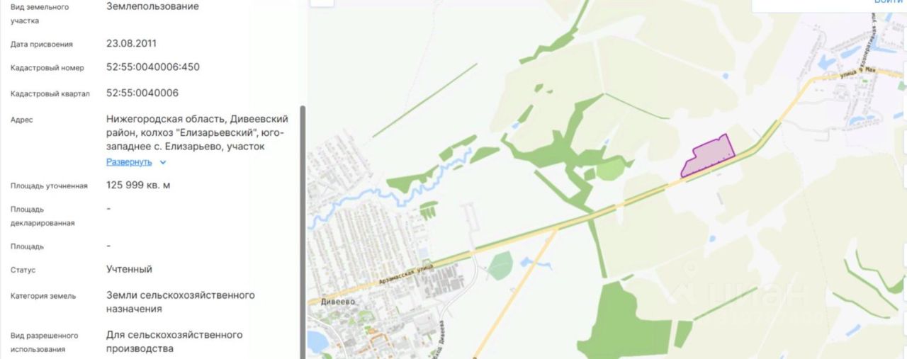Open the Войти login link
This screenshot has width=907, height=359.
[x=888, y=2]
